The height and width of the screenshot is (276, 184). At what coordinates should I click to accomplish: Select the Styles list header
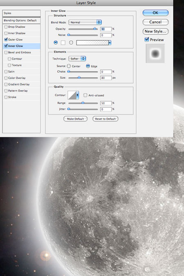point(21,13)
